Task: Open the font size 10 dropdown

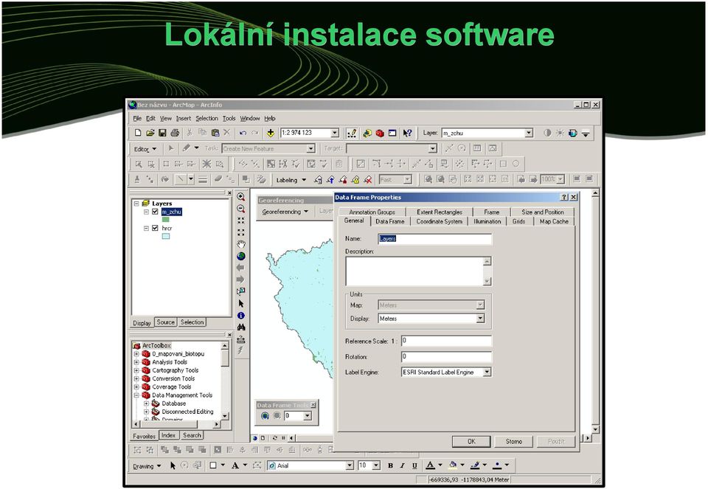Action: (376, 465)
